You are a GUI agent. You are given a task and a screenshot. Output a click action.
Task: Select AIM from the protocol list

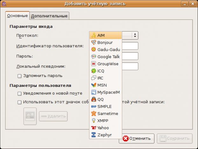(106, 35)
